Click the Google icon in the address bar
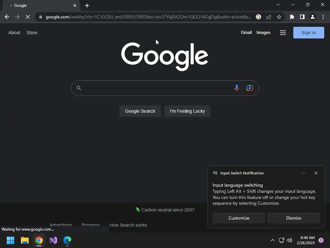The height and width of the screenshot is (248, 330). [258, 17]
